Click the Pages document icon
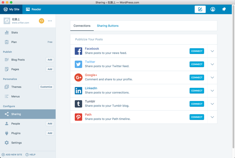 [x=7, y=69]
